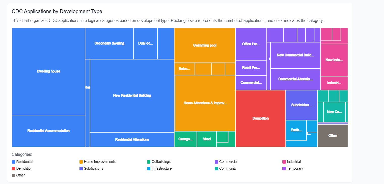Select the Shed rectangle
This screenshot has height=184, width=384.
point(207,139)
